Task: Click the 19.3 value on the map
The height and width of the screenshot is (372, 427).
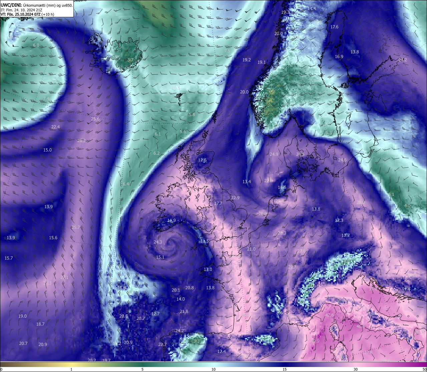Action: [285, 12]
